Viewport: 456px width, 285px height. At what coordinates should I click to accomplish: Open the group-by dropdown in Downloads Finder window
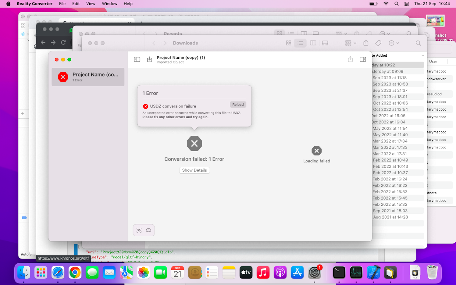[350, 43]
